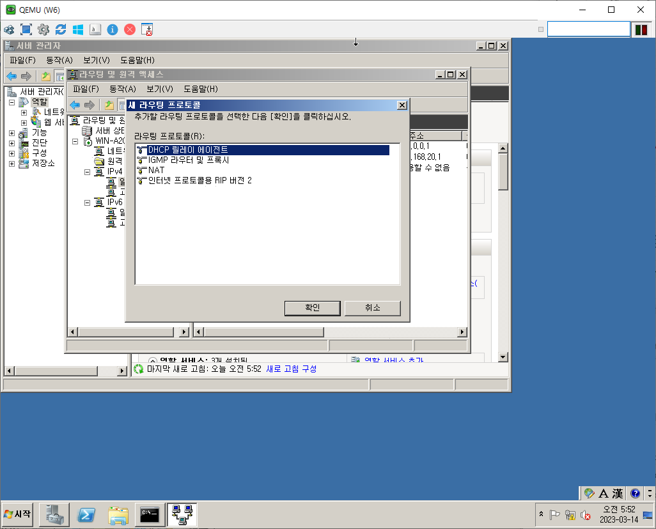Viewport: 656px width, 529px height.
Task: Expand the 네트워크 role node
Action: 24,112
